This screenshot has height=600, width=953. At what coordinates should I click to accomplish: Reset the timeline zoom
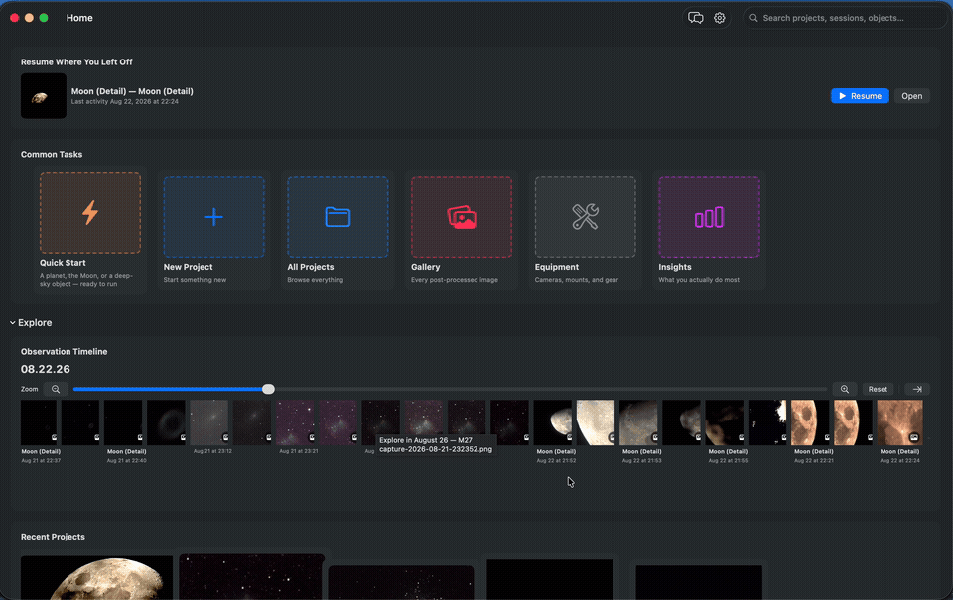[878, 389]
